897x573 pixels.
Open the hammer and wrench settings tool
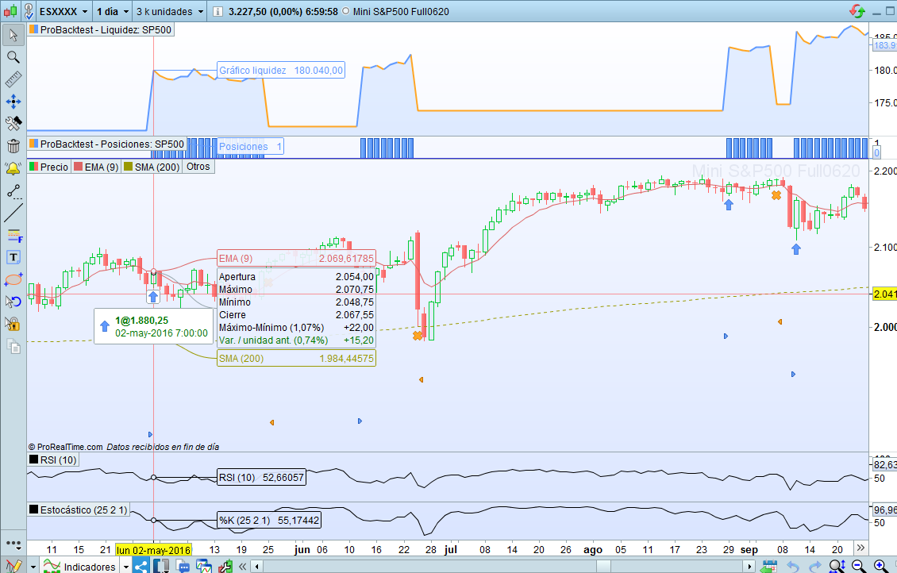coord(13,124)
